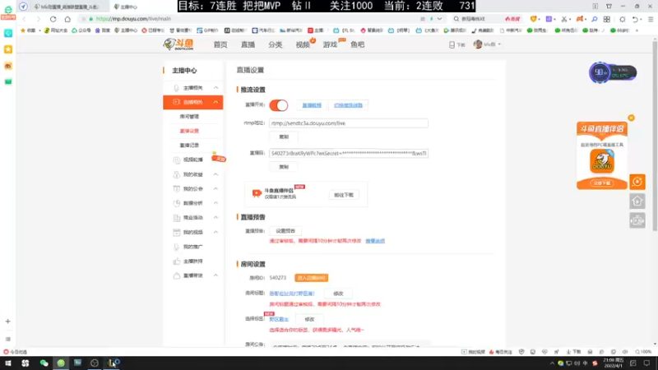Click the phone download icon in header
The image size is (658, 370).
coord(452,44)
